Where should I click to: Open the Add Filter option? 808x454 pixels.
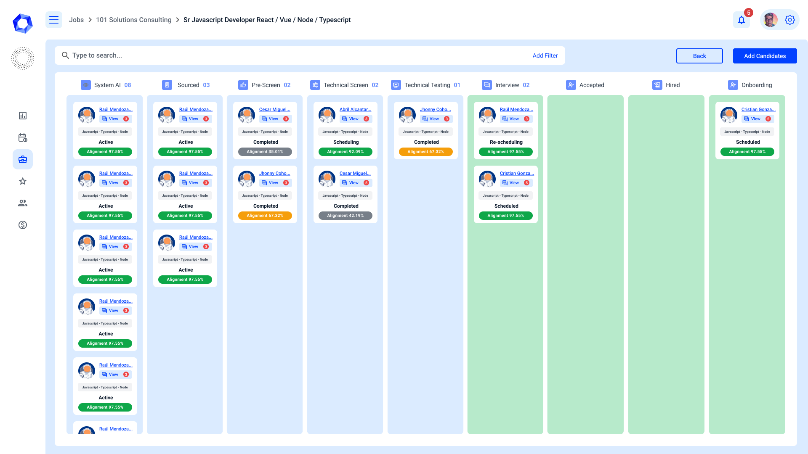pos(545,55)
